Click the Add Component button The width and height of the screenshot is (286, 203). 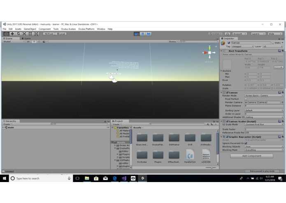click(x=251, y=156)
